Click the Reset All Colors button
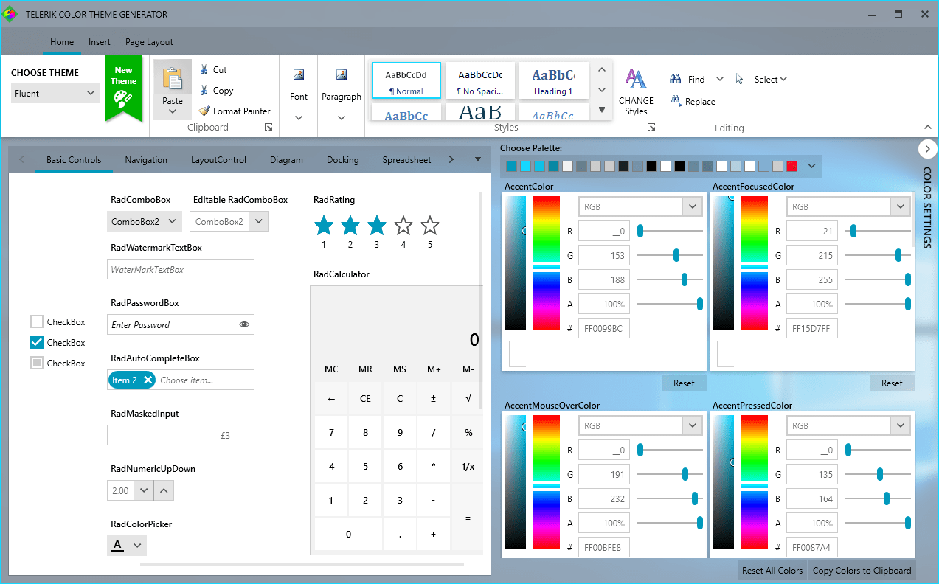Image resolution: width=939 pixels, height=584 pixels. [772, 570]
